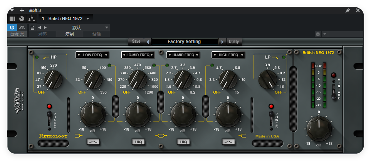Click the red LED above POWER switch
The height and width of the screenshot is (161, 371).
pyautogui.click(x=271, y=106)
